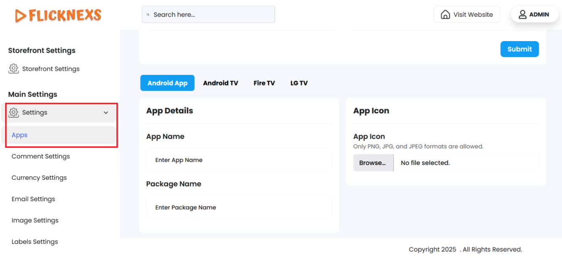The width and height of the screenshot is (562, 258).
Task: Go to Currency Settings
Action: click(x=39, y=178)
